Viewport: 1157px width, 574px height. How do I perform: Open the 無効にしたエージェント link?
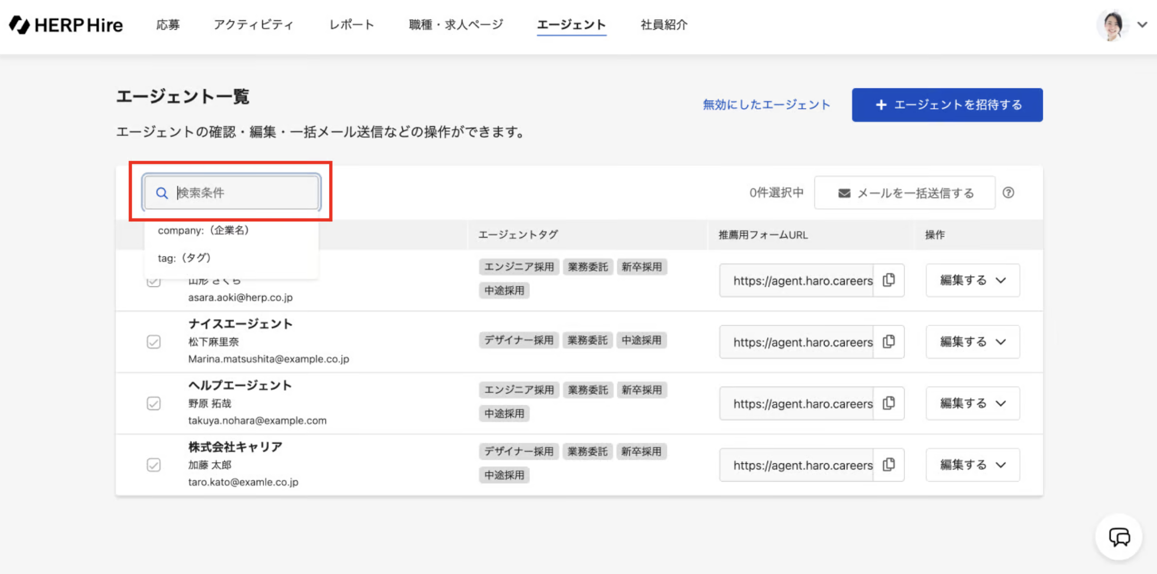[766, 105]
